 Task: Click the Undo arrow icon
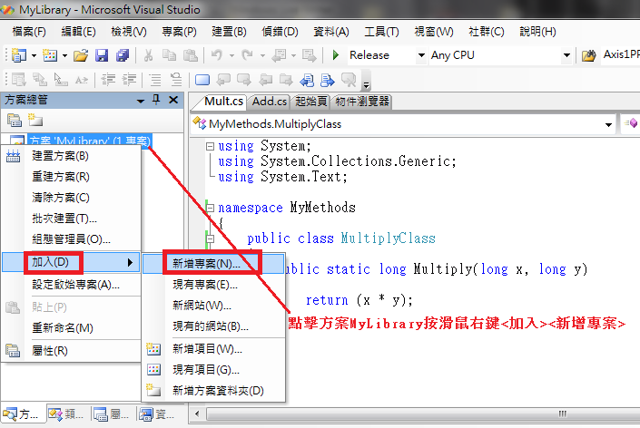[217, 55]
